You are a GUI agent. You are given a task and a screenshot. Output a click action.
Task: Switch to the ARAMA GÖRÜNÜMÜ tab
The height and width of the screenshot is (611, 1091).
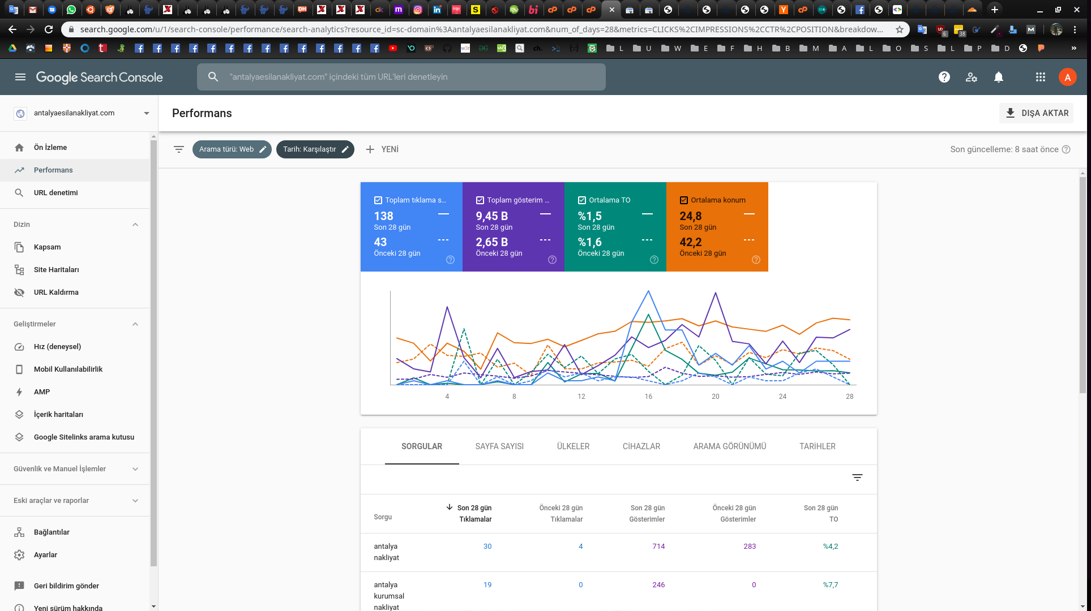730,446
